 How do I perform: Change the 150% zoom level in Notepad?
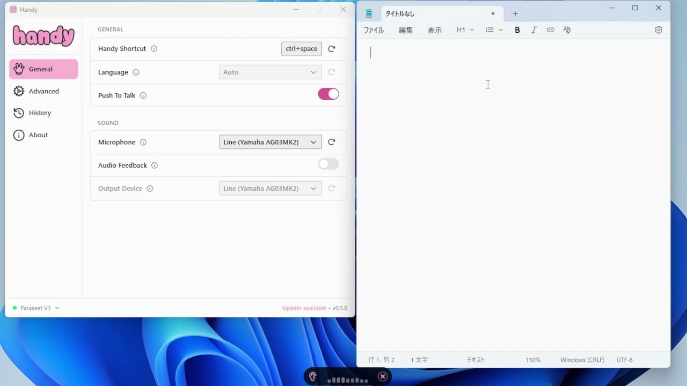click(533, 360)
